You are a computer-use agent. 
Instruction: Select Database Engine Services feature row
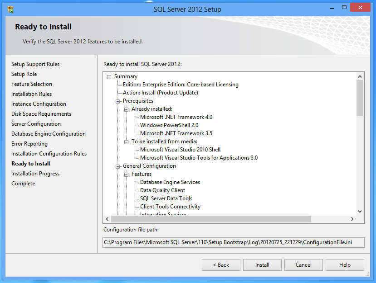(170, 182)
